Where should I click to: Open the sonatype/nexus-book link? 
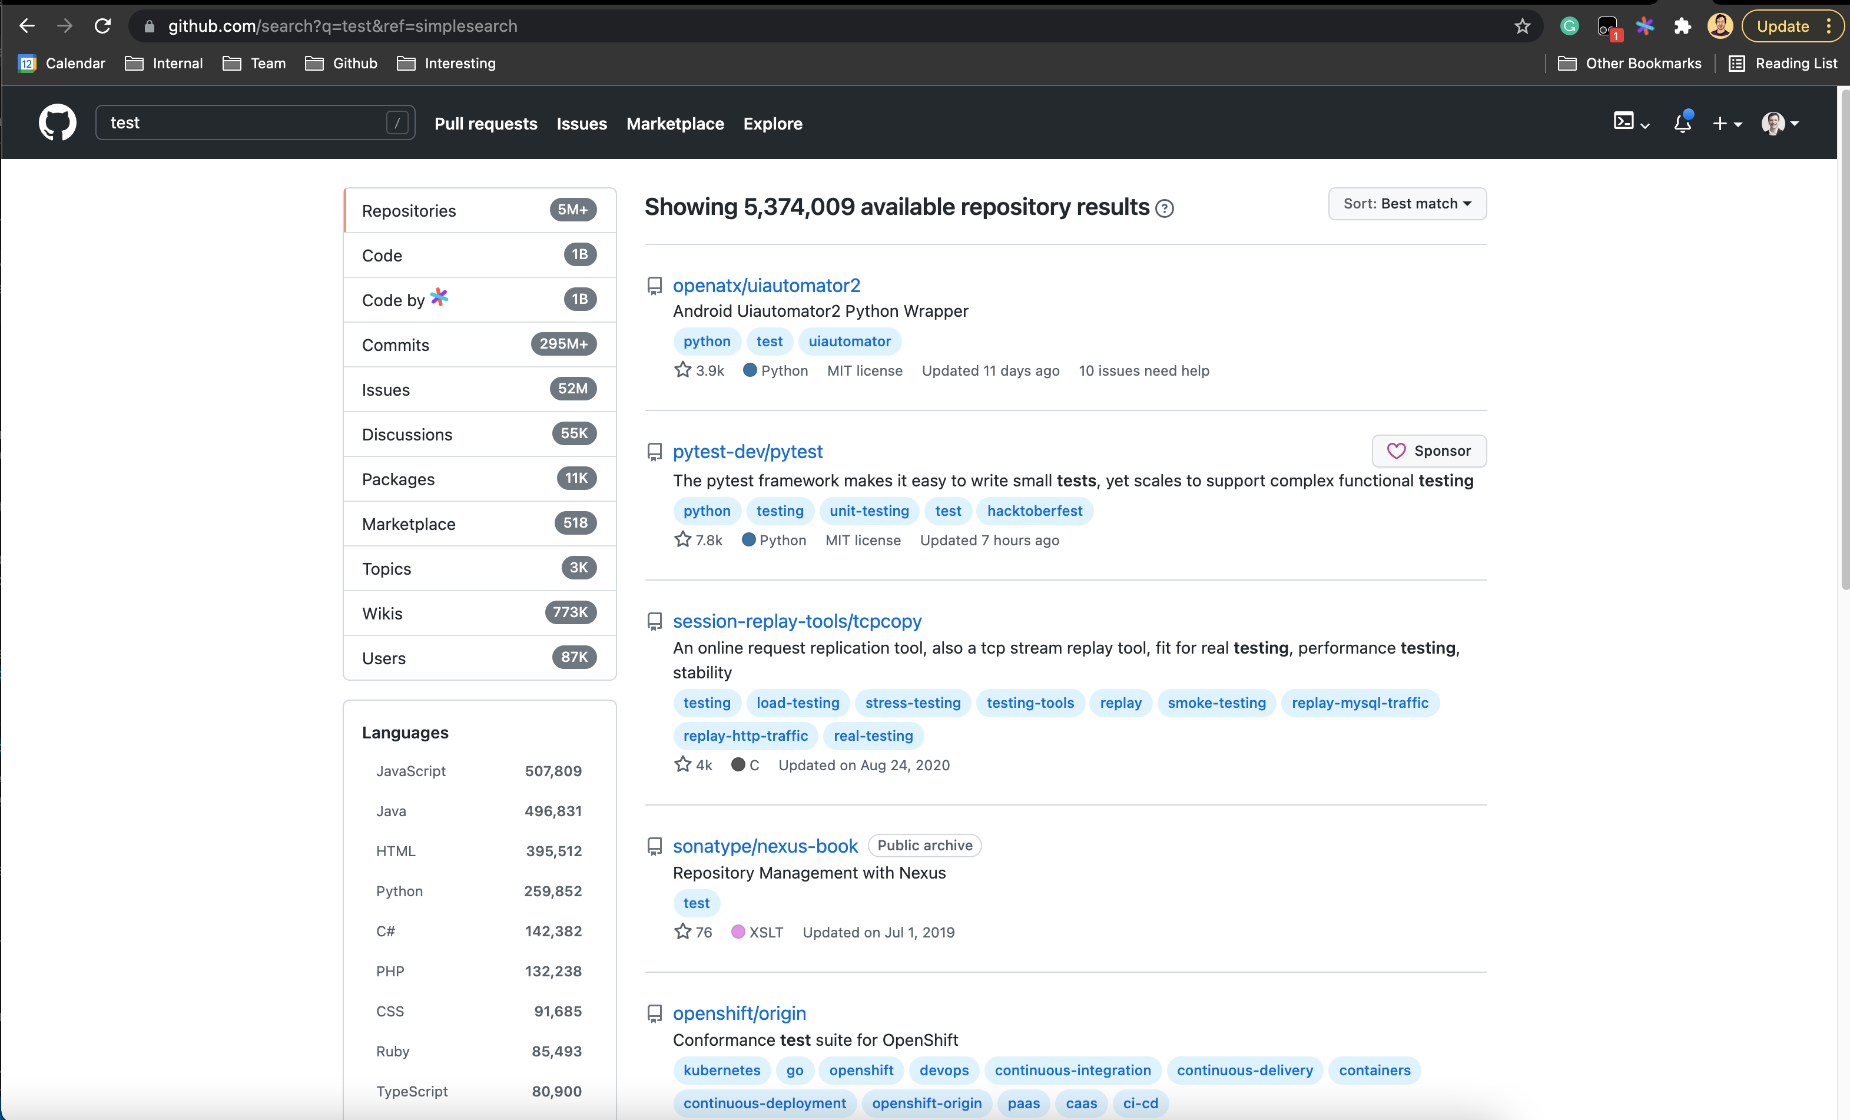point(765,846)
